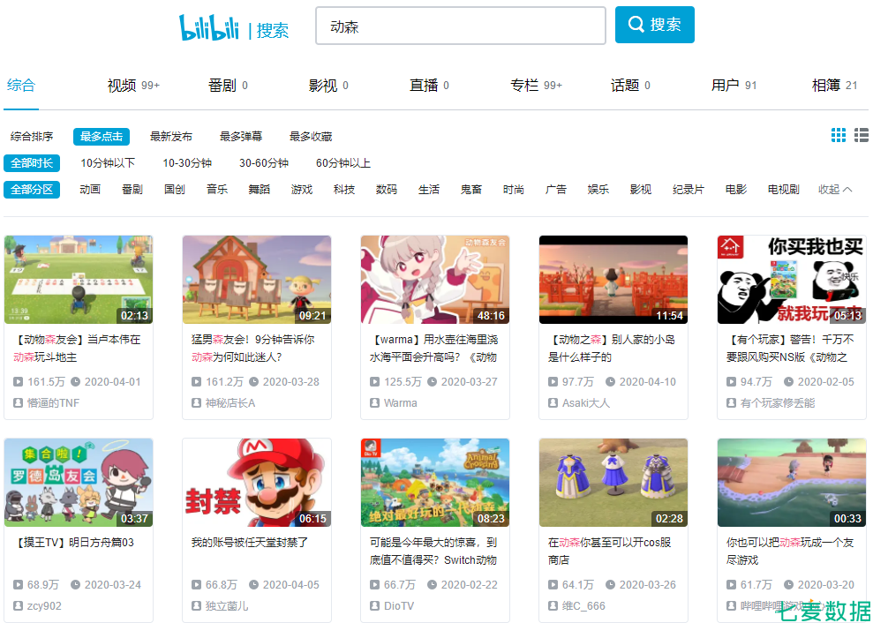The width and height of the screenshot is (873, 623).
Task: Click play count icon beside 161.5万
Action: click(18, 382)
